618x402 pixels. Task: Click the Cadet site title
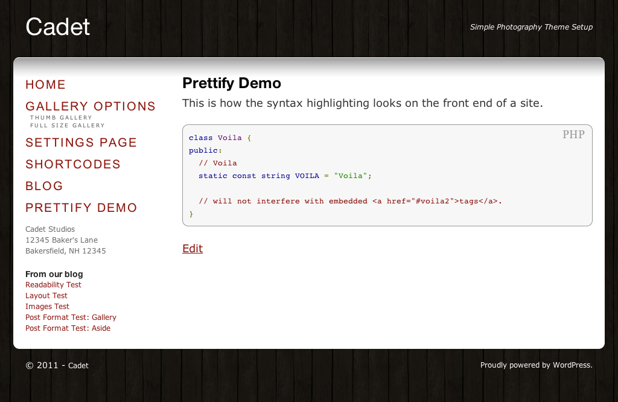click(58, 27)
